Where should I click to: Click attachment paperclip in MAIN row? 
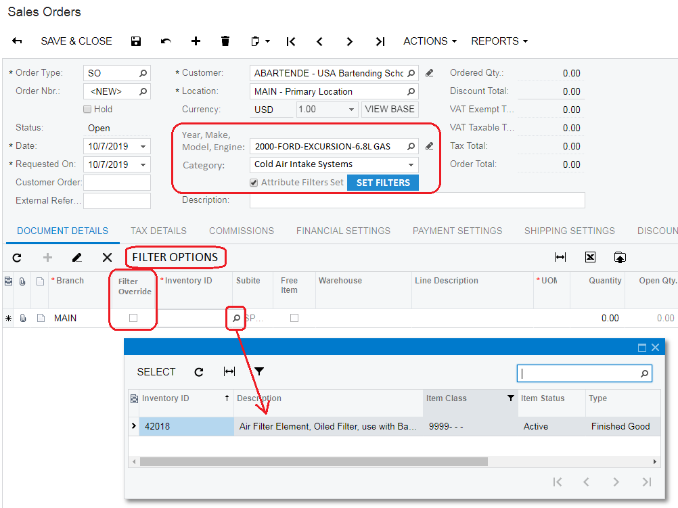coord(23,318)
